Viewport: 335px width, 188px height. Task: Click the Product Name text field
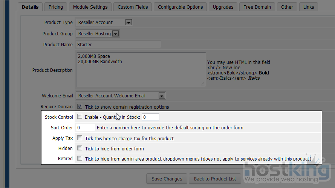click(x=118, y=44)
